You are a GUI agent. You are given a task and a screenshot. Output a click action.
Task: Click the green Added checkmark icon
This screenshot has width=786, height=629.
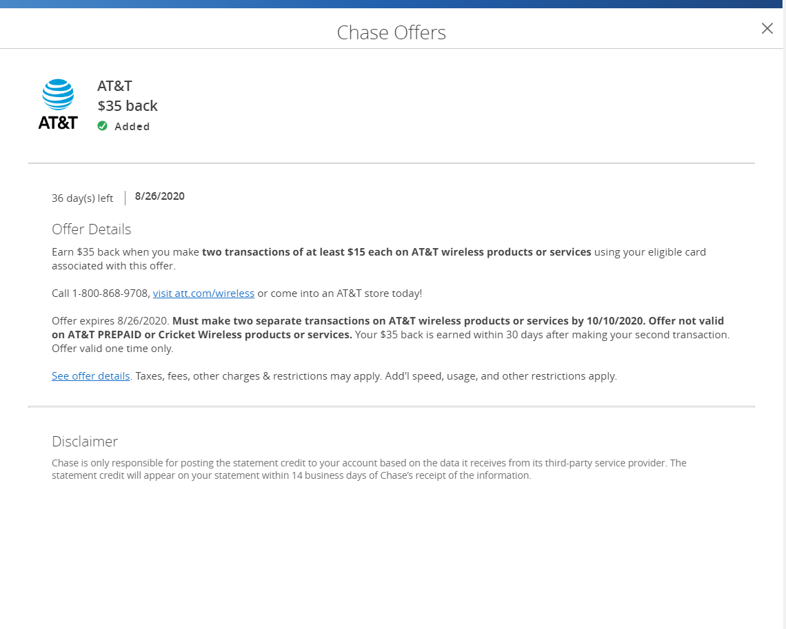tap(102, 126)
